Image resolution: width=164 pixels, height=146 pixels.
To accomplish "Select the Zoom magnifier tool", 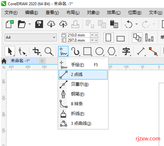I will [x=49, y=51].
